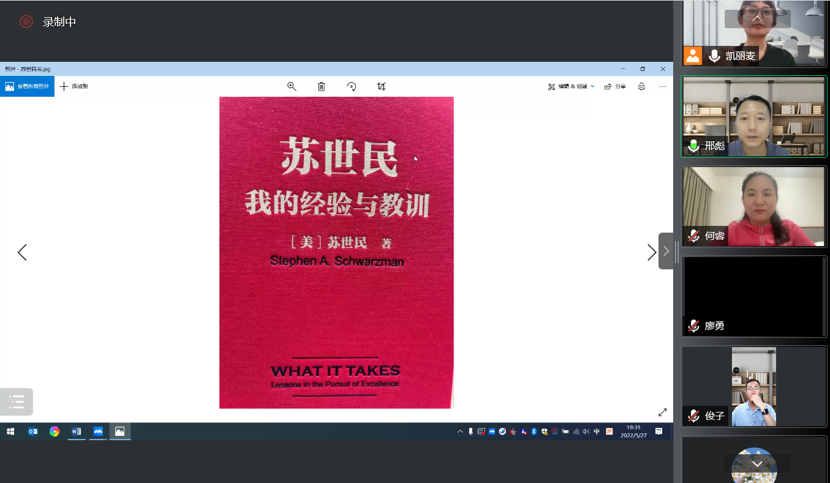Select 凯丽麦's video thumbnail
This screenshot has height=483, width=830.
click(753, 33)
